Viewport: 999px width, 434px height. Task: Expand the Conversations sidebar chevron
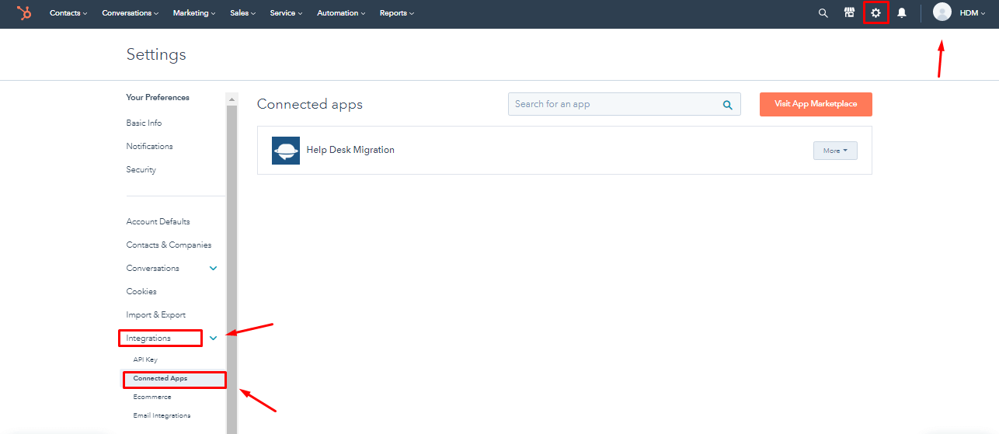[214, 269]
